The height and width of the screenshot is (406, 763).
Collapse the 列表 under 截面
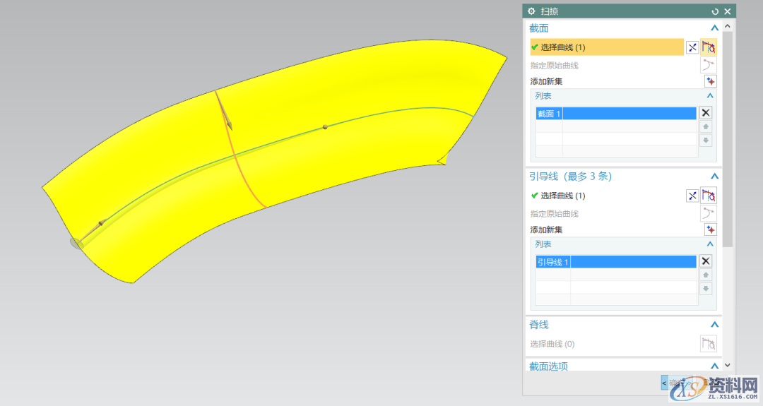709,95
